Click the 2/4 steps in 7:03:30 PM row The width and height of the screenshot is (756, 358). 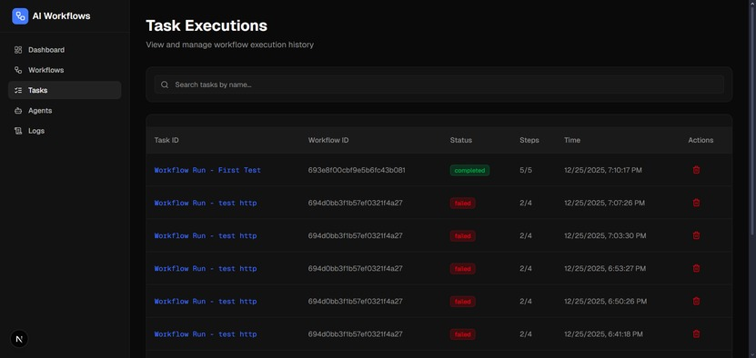tap(526, 235)
